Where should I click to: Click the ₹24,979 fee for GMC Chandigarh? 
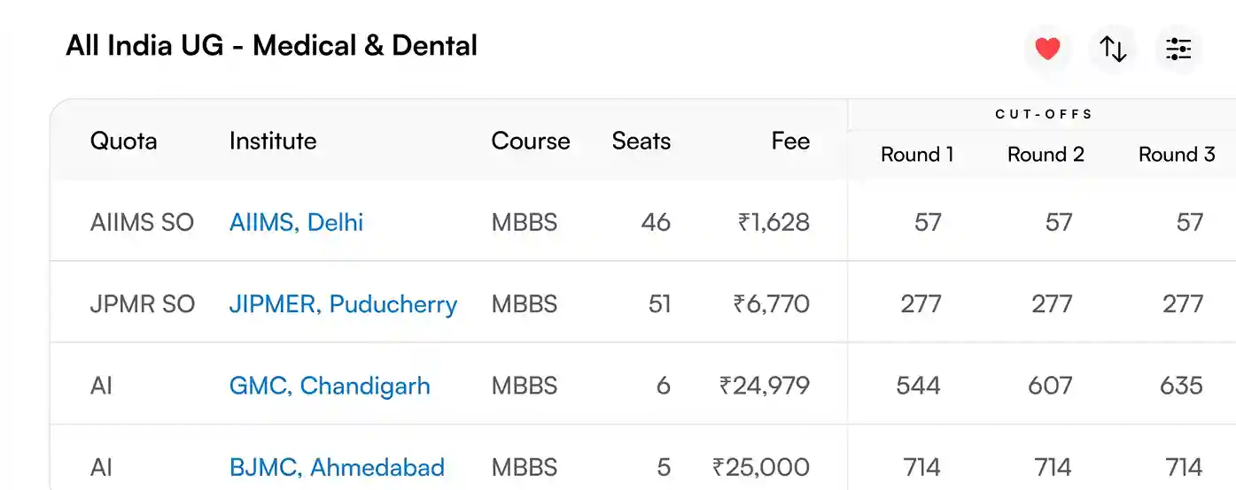(765, 386)
